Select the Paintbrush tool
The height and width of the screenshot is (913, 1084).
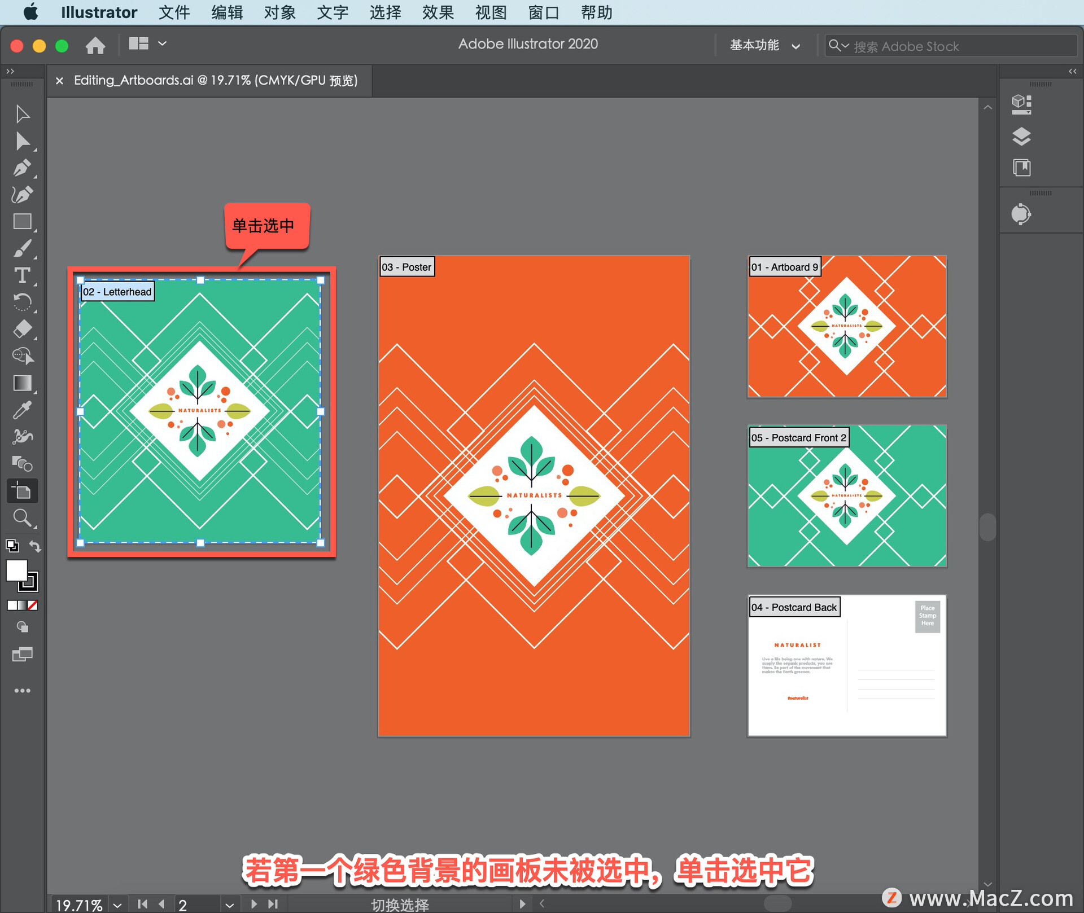tap(22, 249)
